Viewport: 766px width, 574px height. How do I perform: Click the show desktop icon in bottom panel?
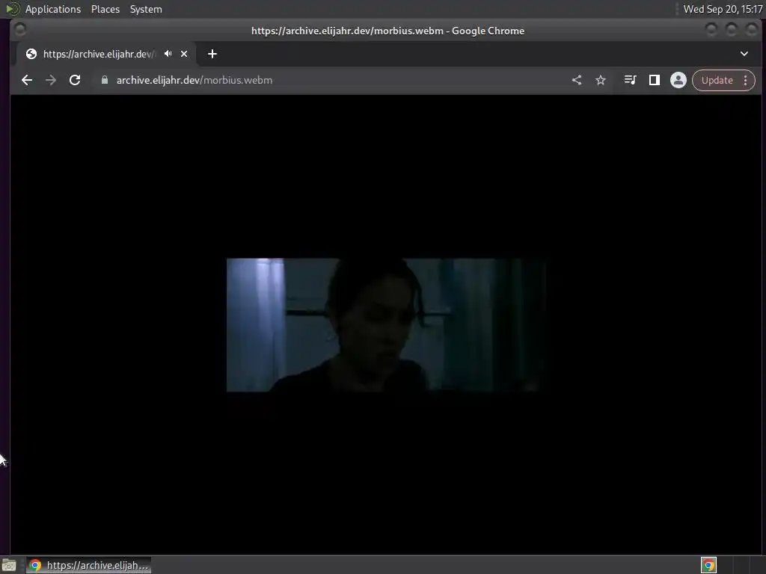9,565
